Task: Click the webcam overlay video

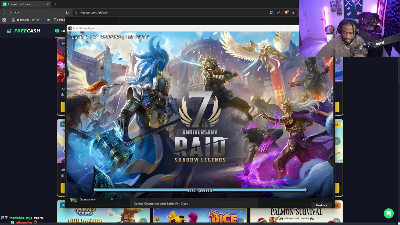Action: click(349, 28)
